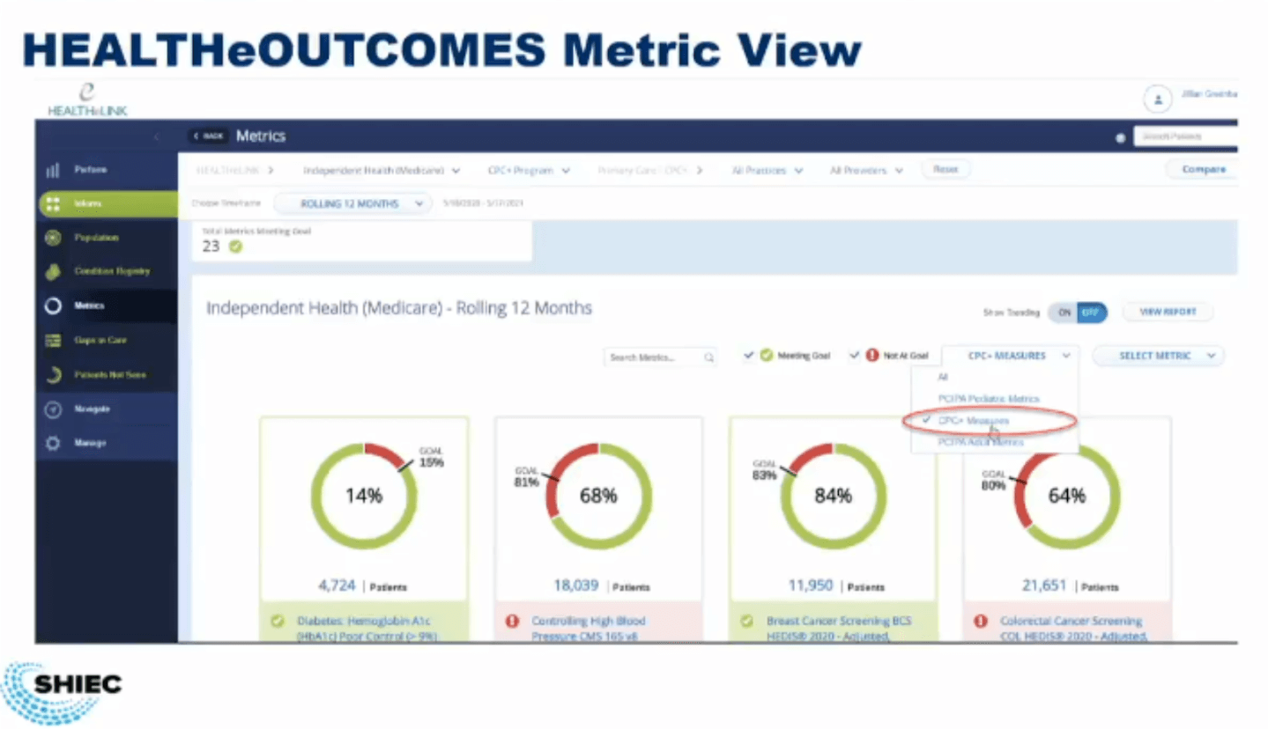Click the green check beside 23
This screenshot has width=1268, height=729.
[x=235, y=247]
